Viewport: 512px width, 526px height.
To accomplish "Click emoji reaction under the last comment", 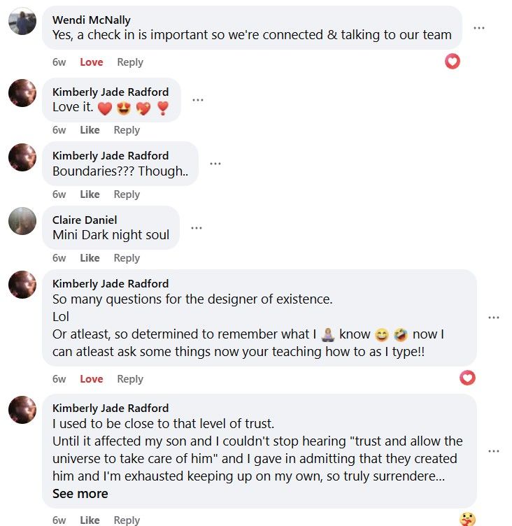I will point(467,519).
